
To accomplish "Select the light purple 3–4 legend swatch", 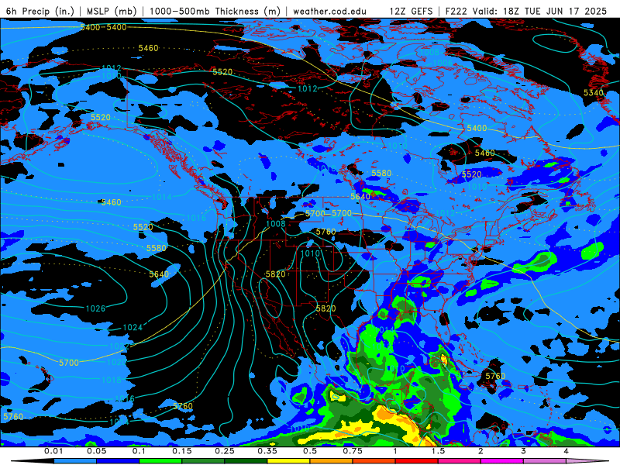I will [545, 461].
